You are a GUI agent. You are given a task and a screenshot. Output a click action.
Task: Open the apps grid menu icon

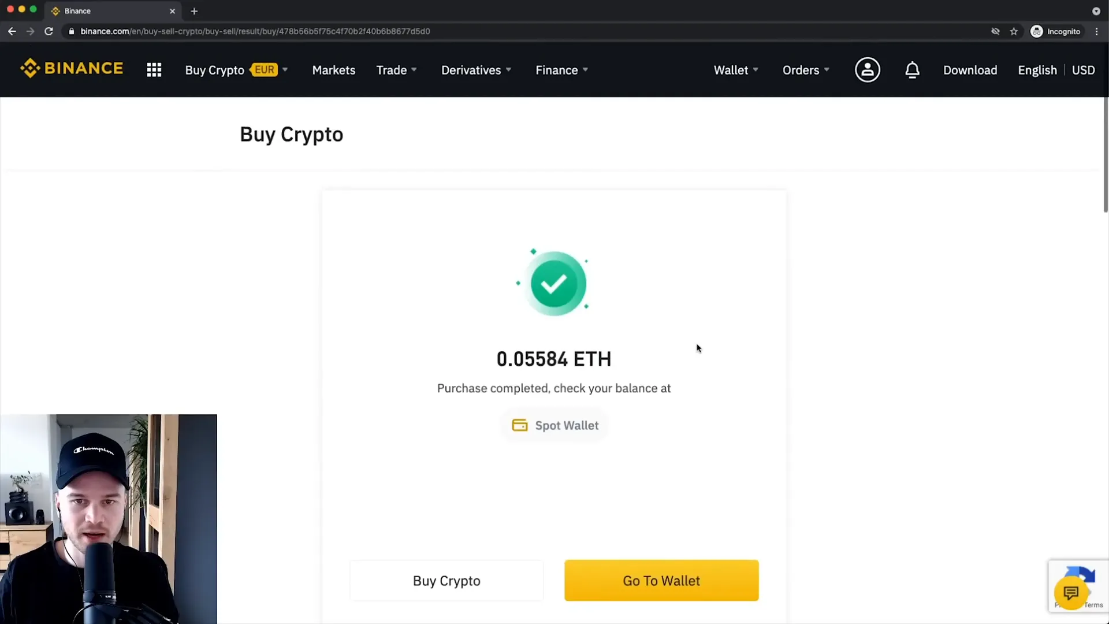coord(153,70)
